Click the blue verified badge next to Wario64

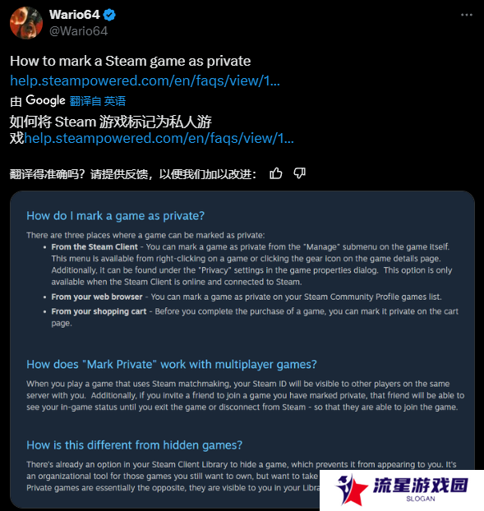click(x=109, y=15)
